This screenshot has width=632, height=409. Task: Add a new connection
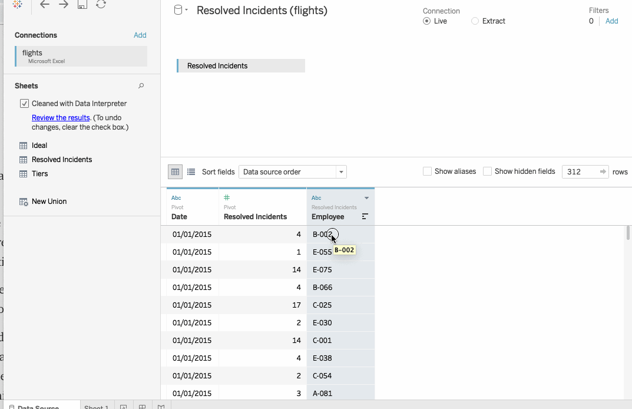coord(140,35)
